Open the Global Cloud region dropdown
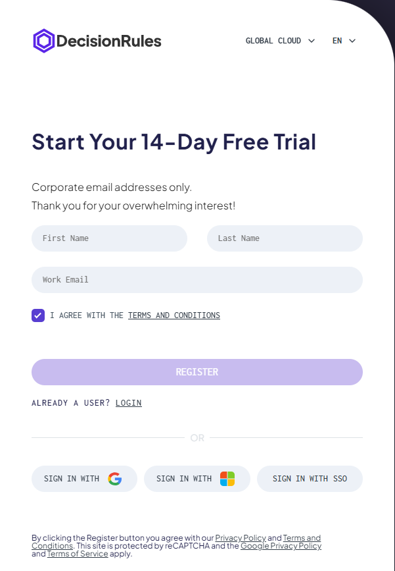The height and width of the screenshot is (571, 395). (280, 41)
